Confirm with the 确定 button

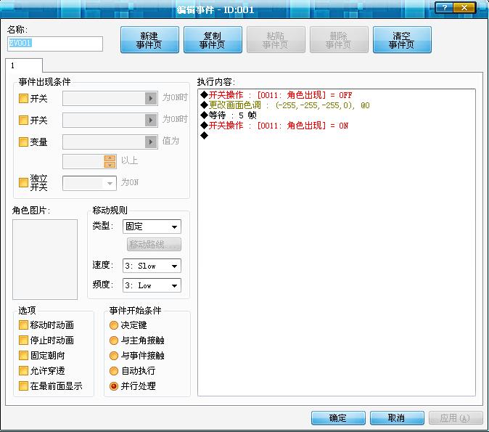point(338,417)
